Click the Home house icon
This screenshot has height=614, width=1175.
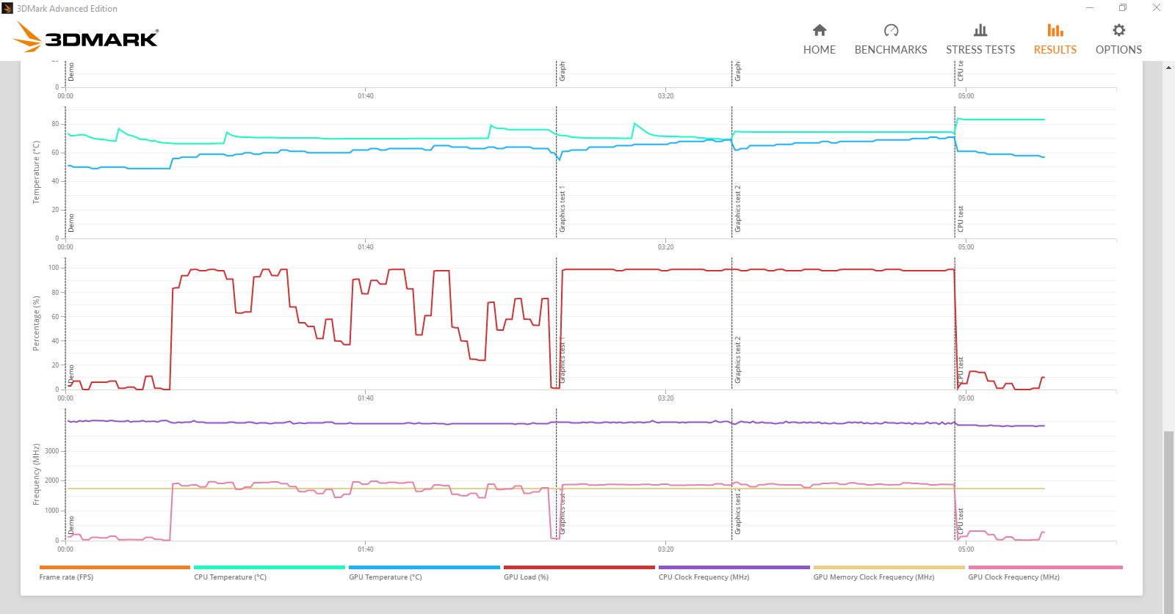pos(819,30)
